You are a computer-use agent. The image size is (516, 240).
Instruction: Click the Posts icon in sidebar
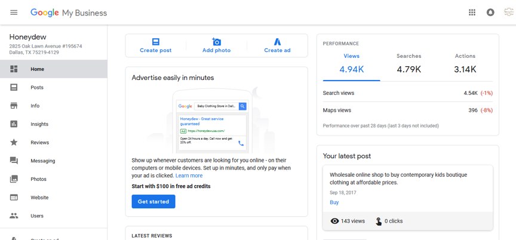[14, 87]
